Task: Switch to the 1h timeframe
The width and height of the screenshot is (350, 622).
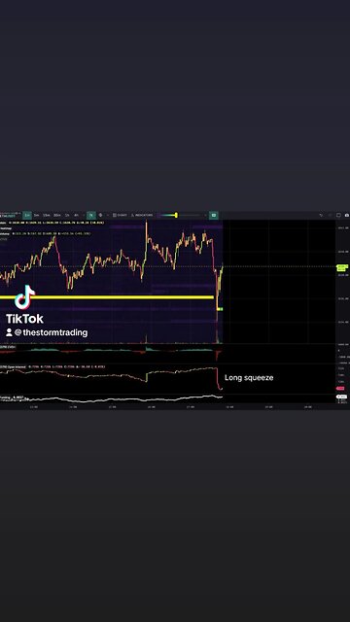Action: 67,215
